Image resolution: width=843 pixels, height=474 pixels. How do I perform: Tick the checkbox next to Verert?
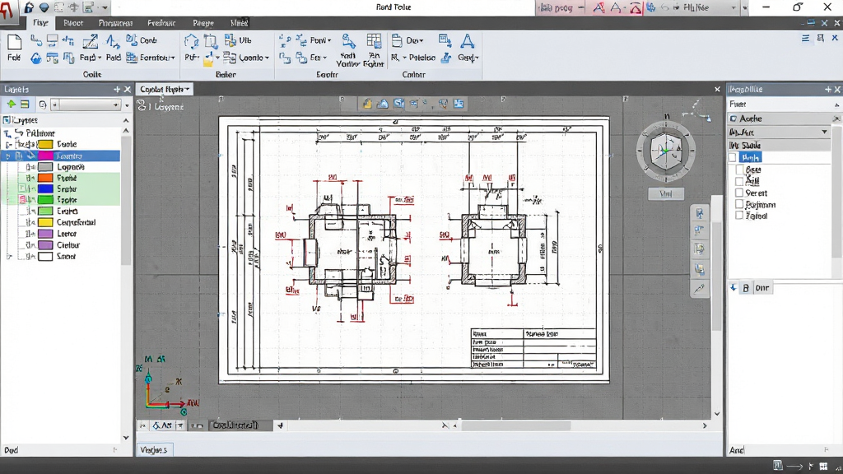(x=739, y=193)
